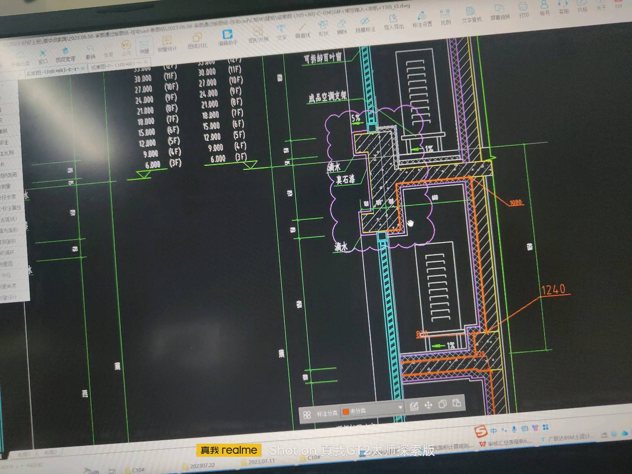The width and height of the screenshot is (632, 474).
Task: Choose 测量角度 in measure menu
Action: coord(8,286)
